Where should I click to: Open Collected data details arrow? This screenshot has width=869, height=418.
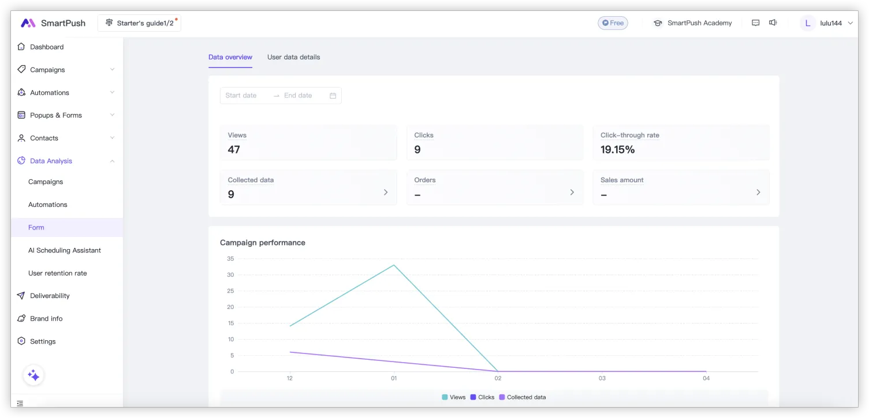[386, 192]
